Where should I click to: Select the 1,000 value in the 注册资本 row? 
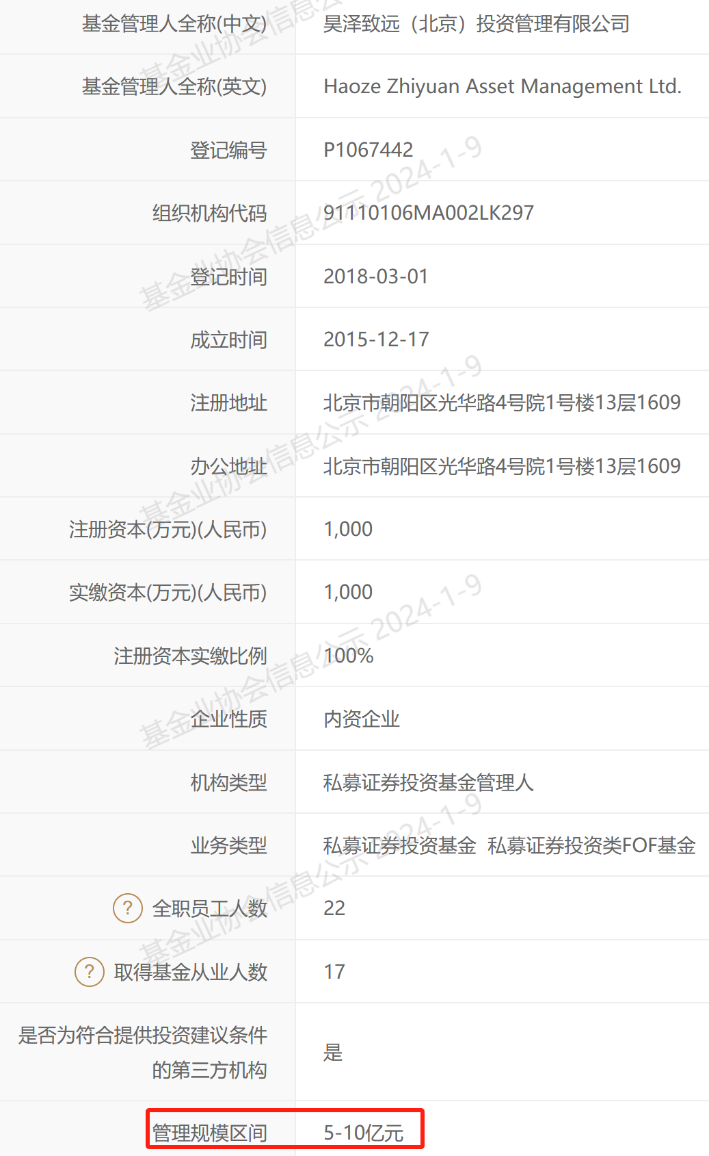click(348, 529)
